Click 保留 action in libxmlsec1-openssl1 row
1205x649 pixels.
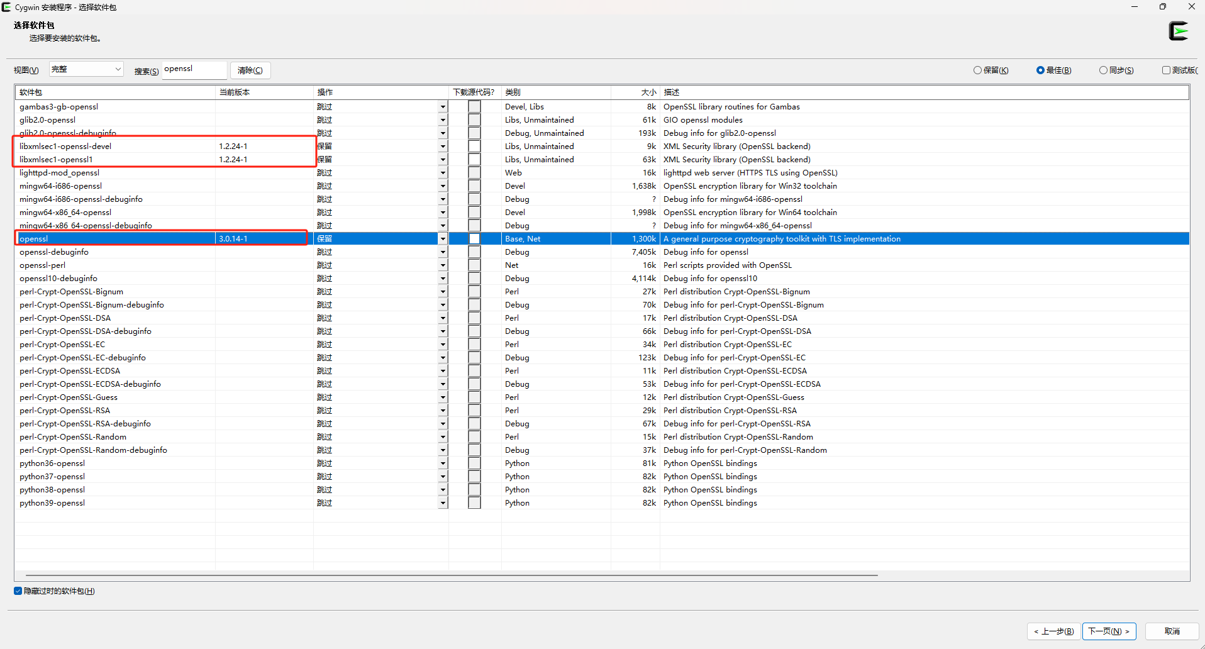[x=325, y=160]
